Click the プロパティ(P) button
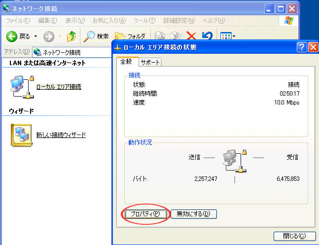 click(145, 214)
